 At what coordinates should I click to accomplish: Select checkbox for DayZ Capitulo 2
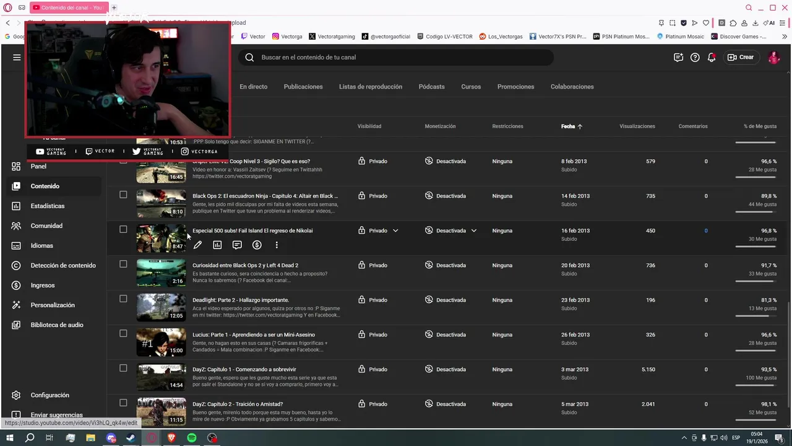(x=123, y=403)
